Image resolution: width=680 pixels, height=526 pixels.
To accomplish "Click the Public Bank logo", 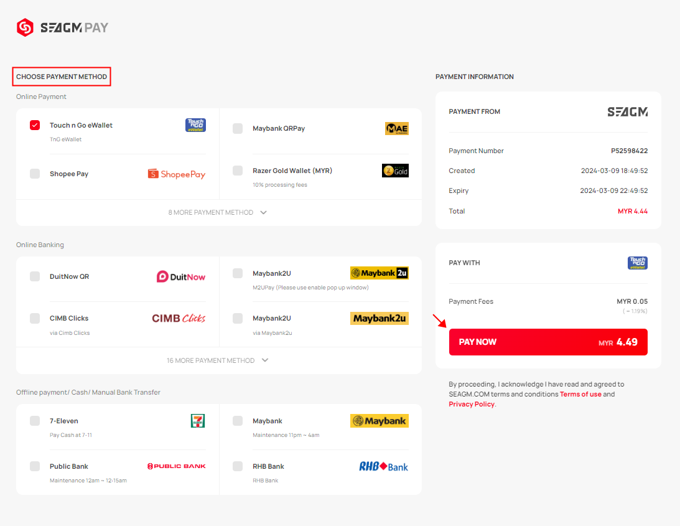I will coord(177,466).
